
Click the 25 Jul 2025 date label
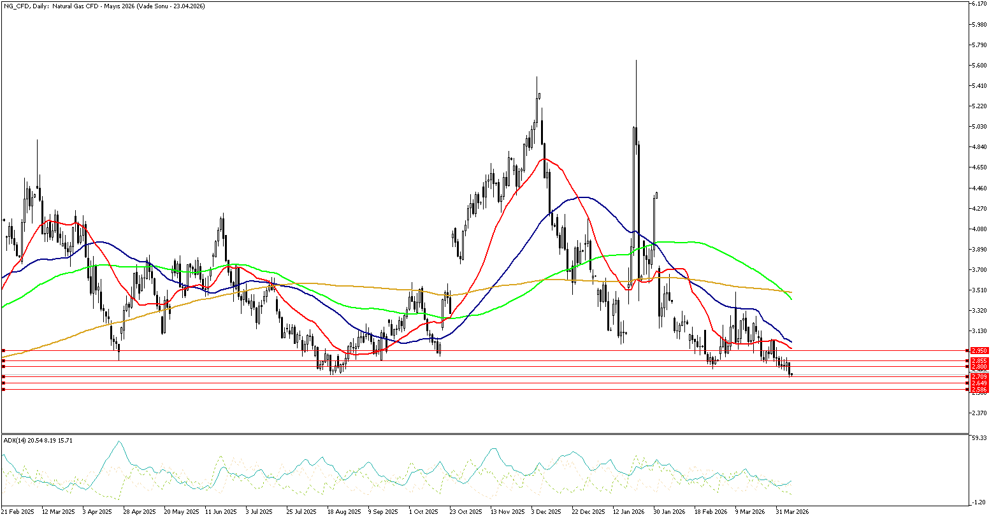(x=301, y=511)
